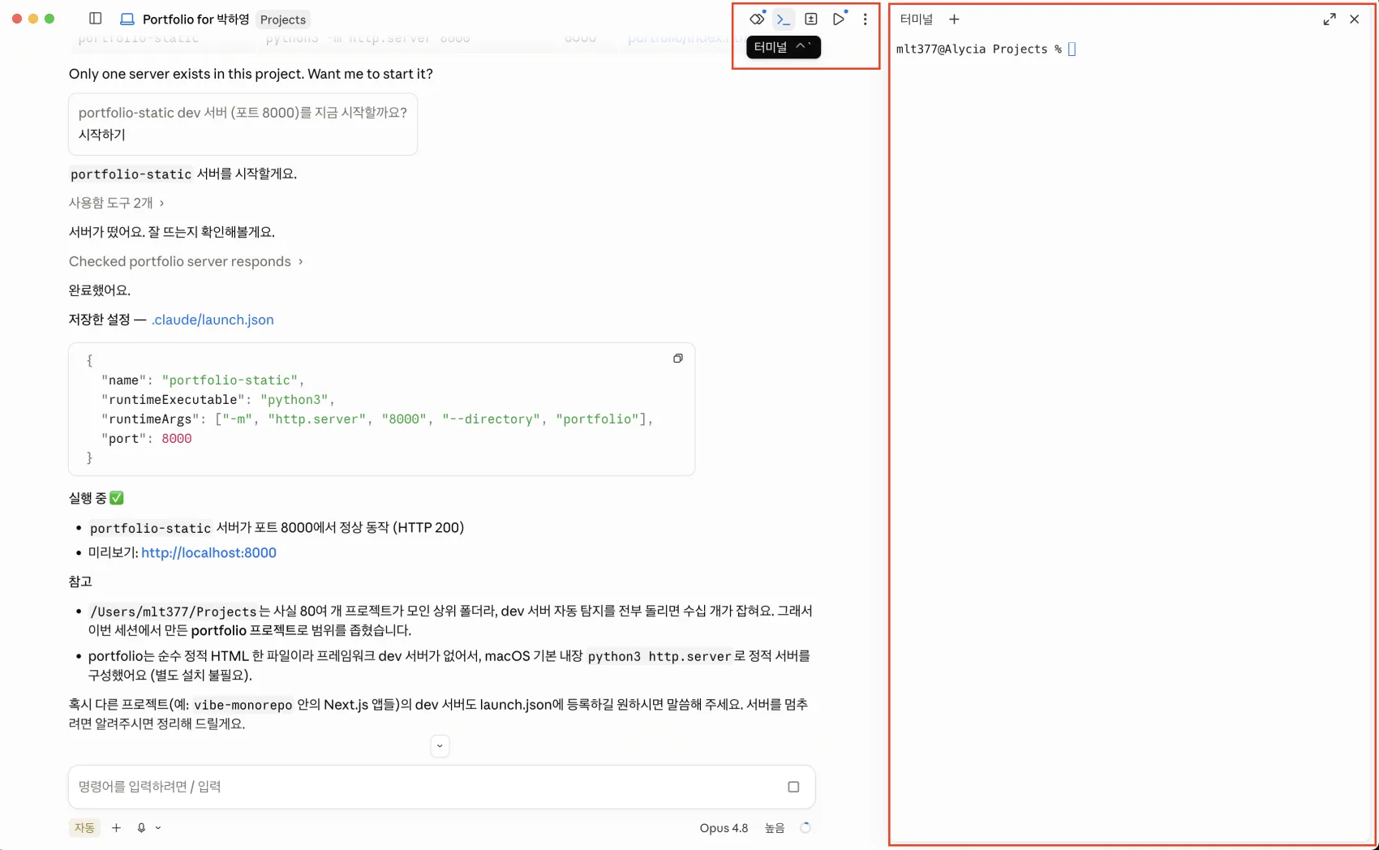1379x850 pixels.
Task: Open the code diff icon with blue dot
Action: point(757,19)
